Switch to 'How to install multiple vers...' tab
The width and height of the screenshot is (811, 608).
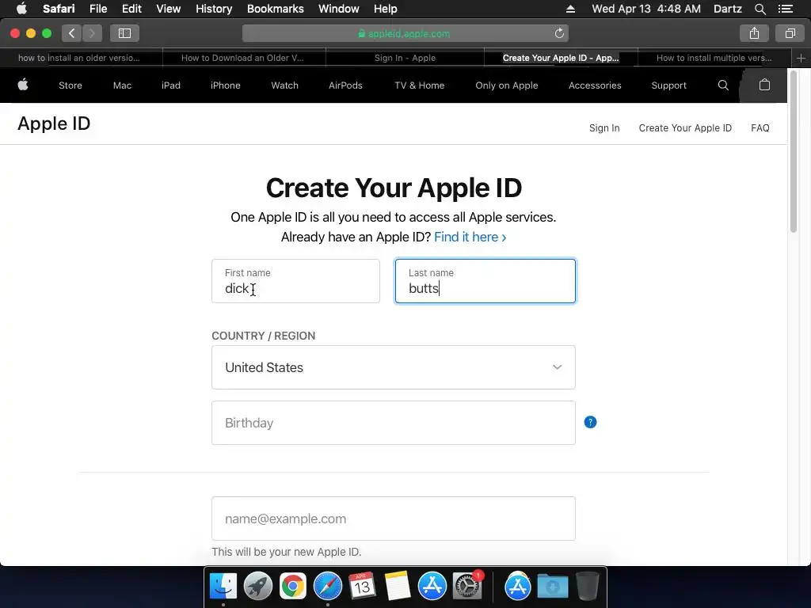[x=714, y=58]
